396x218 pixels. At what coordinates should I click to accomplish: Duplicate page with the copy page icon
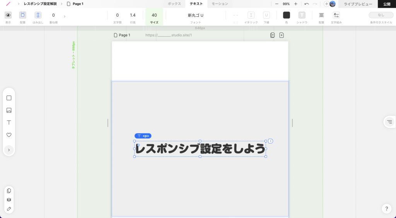tap(272, 35)
